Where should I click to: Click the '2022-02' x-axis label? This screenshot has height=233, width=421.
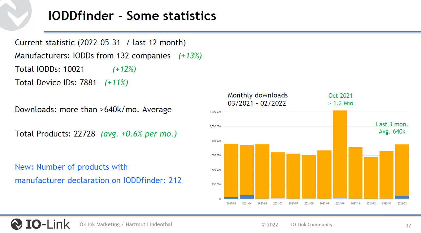point(402,203)
